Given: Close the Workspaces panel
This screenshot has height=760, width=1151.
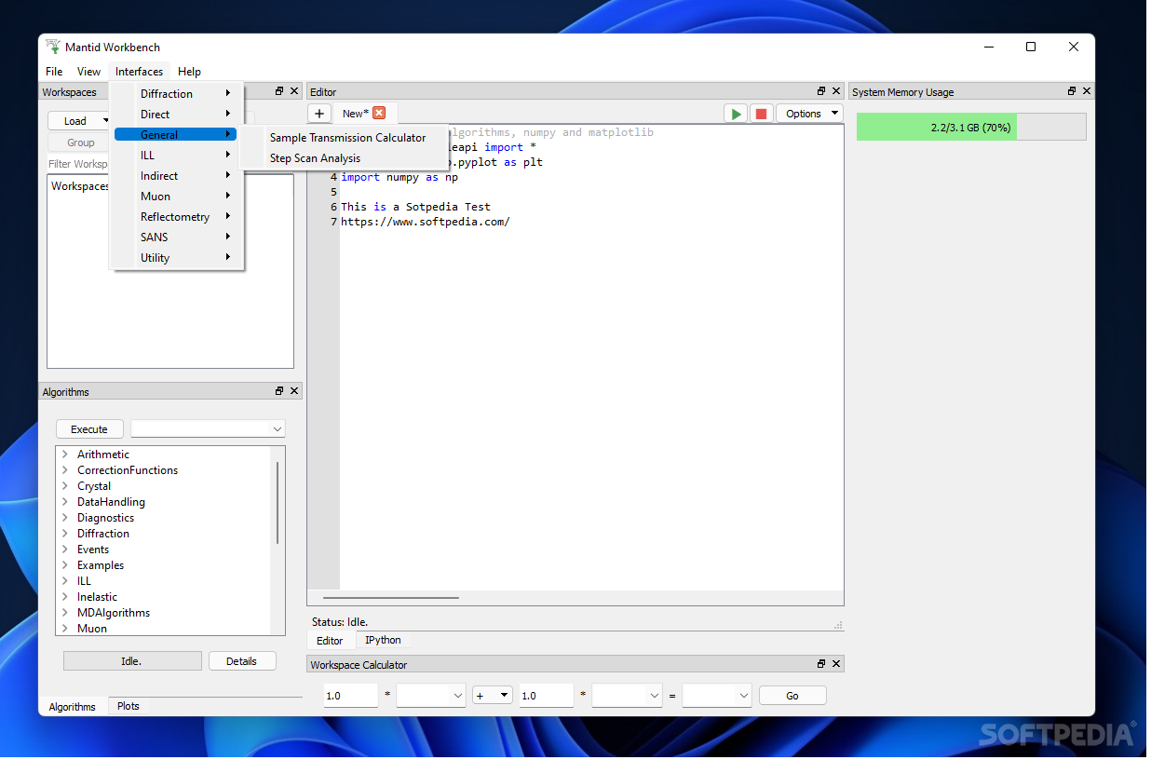Looking at the screenshot, I should click(x=294, y=91).
